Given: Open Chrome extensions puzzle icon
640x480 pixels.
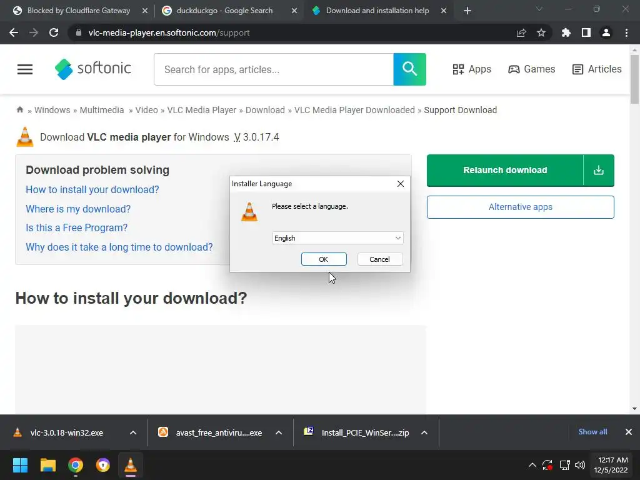Looking at the screenshot, I should 566,32.
